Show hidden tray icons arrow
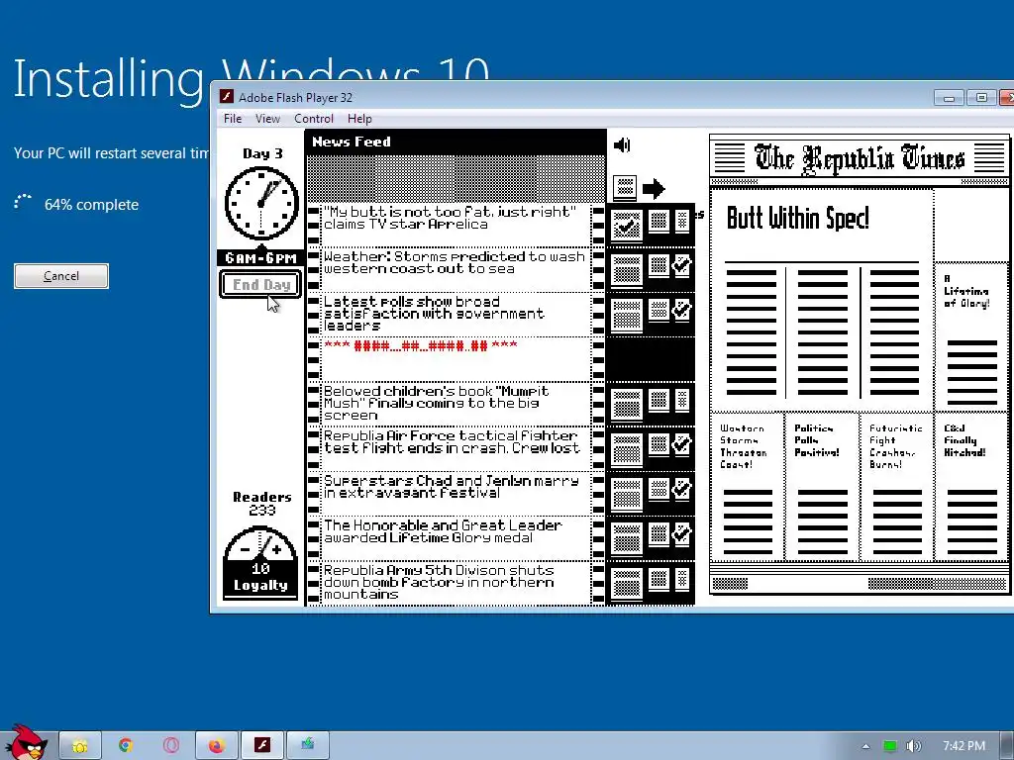The height and width of the screenshot is (760, 1014). click(x=865, y=746)
